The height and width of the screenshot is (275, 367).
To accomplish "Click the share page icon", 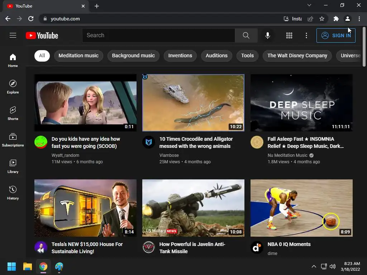I will pos(310,19).
